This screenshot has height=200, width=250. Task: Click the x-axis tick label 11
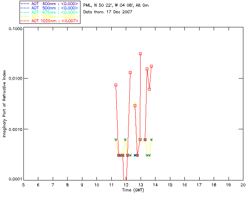point(111,185)
